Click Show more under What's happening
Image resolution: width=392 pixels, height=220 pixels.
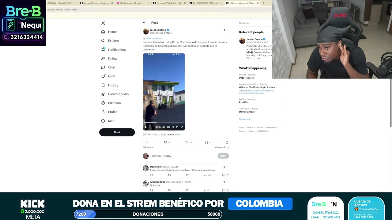click(245, 119)
